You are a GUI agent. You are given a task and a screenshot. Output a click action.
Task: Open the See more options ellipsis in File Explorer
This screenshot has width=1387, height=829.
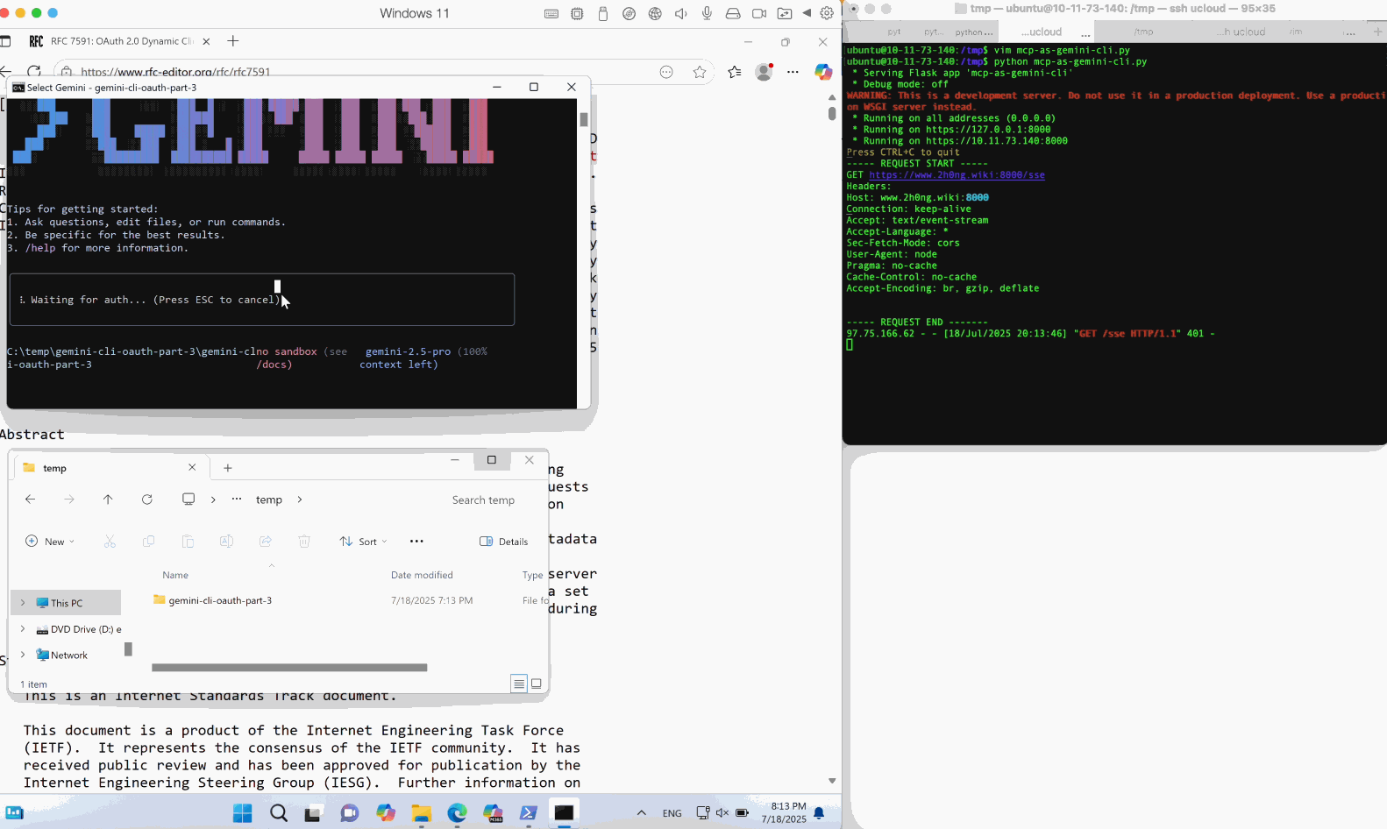coord(416,542)
